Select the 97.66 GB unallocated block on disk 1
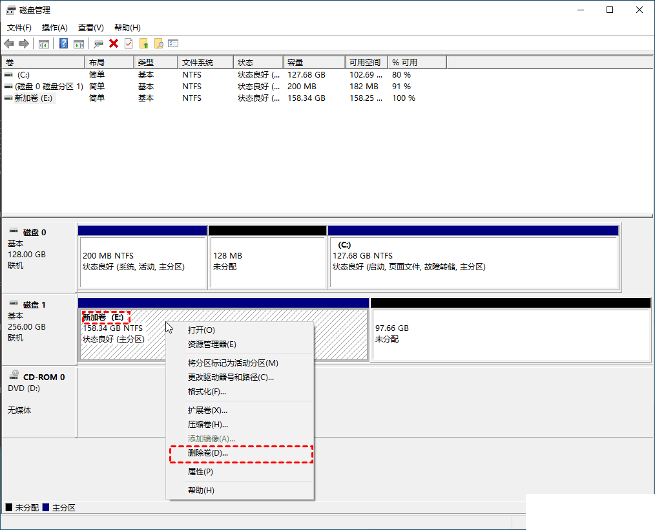 [x=510, y=330]
